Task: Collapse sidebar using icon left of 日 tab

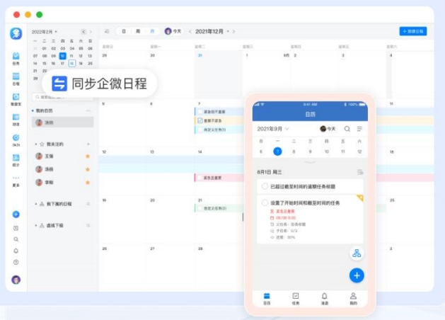Action: click(107, 31)
